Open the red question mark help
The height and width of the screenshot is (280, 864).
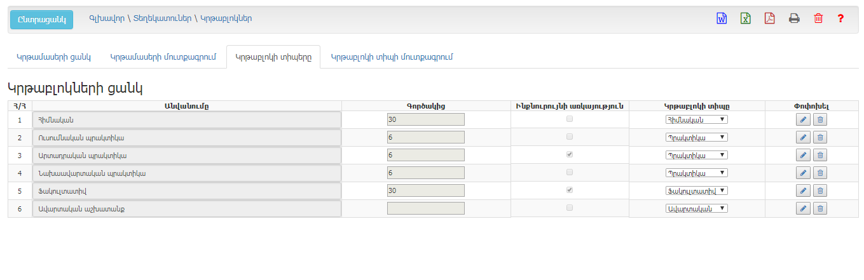[x=840, y=18]
